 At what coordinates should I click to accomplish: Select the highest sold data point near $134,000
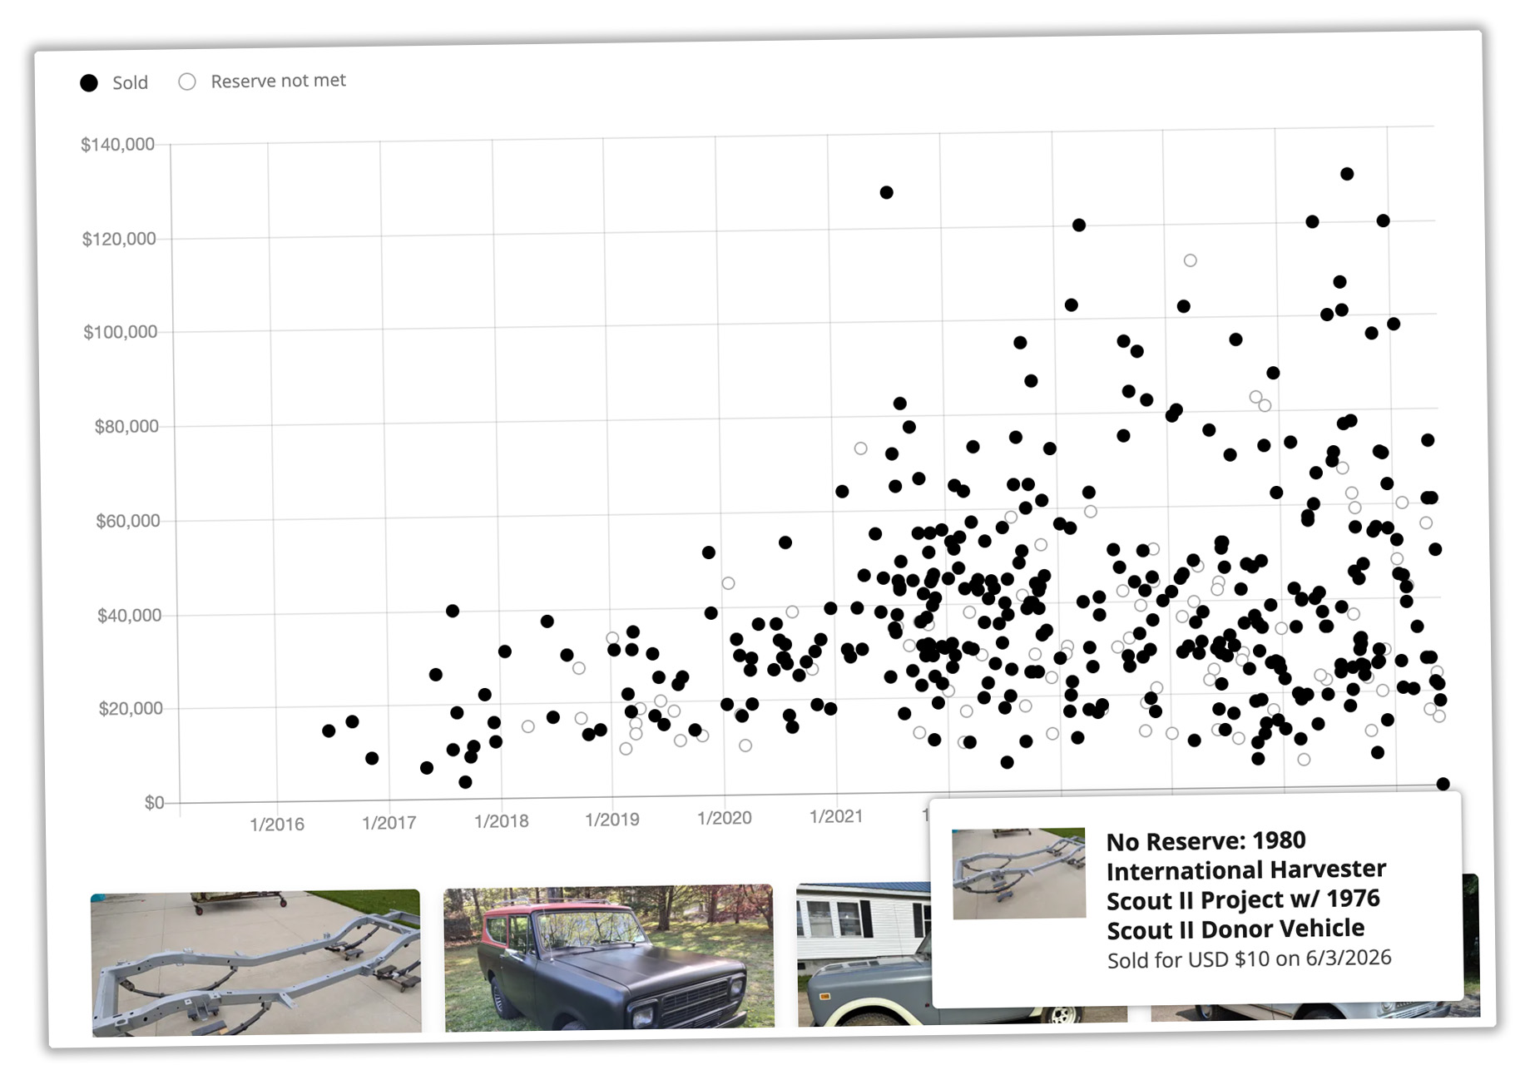point(1347,174)
